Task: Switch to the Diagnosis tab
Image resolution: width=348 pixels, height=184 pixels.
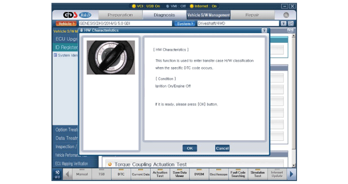Action: tap(164, 15)
